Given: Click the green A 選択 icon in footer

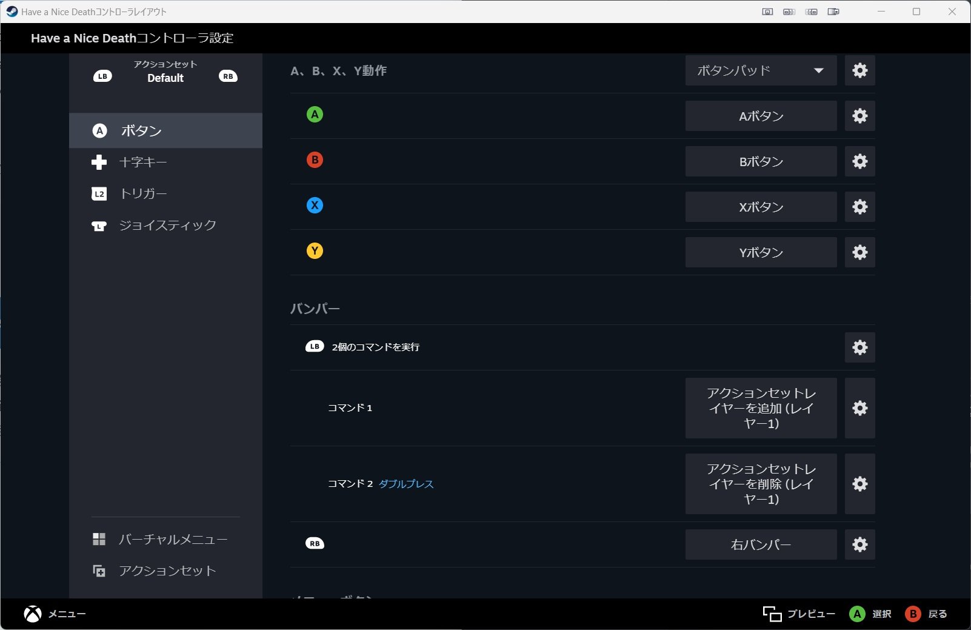Looking at the screenshot, I should (857, 614).
